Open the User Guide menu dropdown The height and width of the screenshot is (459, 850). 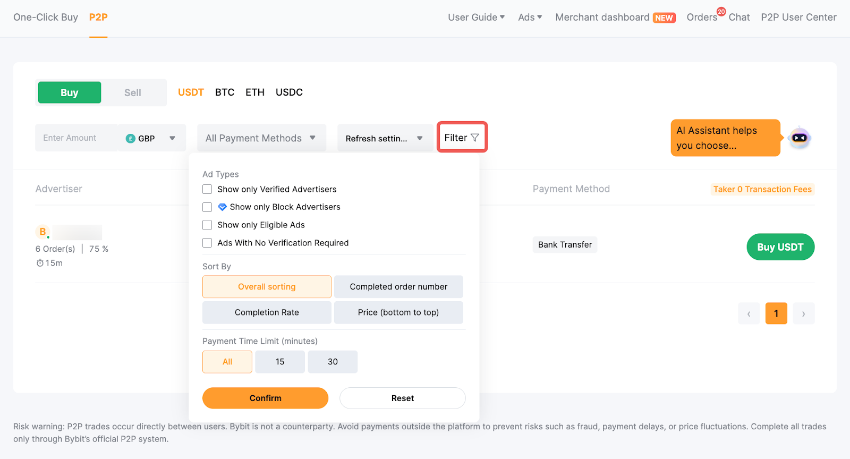476,18
